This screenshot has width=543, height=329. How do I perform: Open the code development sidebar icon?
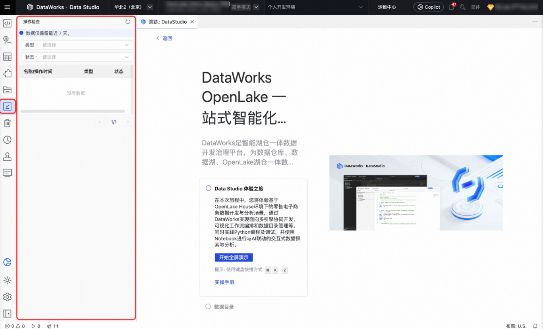7,23
